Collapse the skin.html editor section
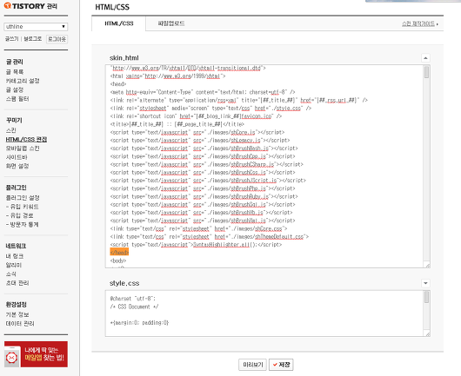The width and height of the screenshot is (461, 376). [425, 58]
